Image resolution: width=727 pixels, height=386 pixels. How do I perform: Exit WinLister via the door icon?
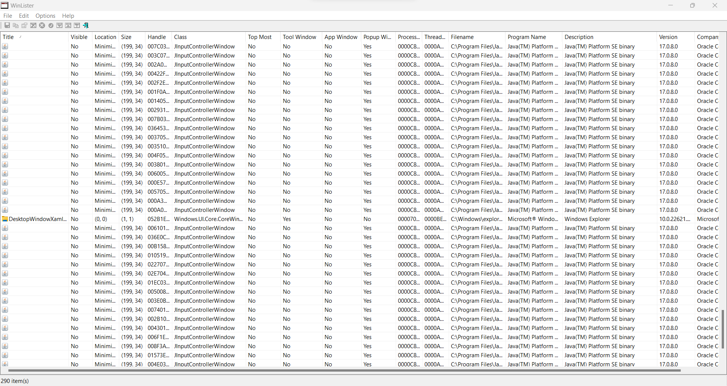click(86, 25)
